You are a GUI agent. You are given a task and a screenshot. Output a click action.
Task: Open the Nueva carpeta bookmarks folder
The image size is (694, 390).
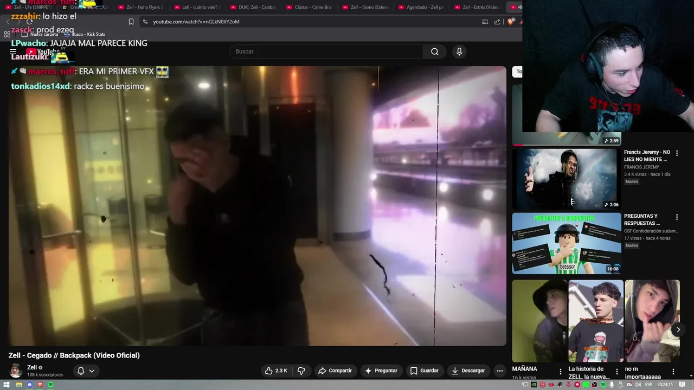pyautogui.click(x=40, y=34)
